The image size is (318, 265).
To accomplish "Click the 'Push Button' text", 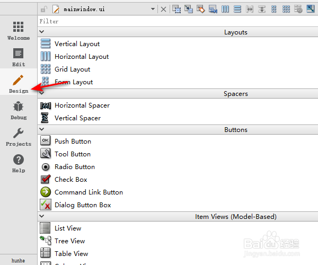I will [x=73, y=142].
